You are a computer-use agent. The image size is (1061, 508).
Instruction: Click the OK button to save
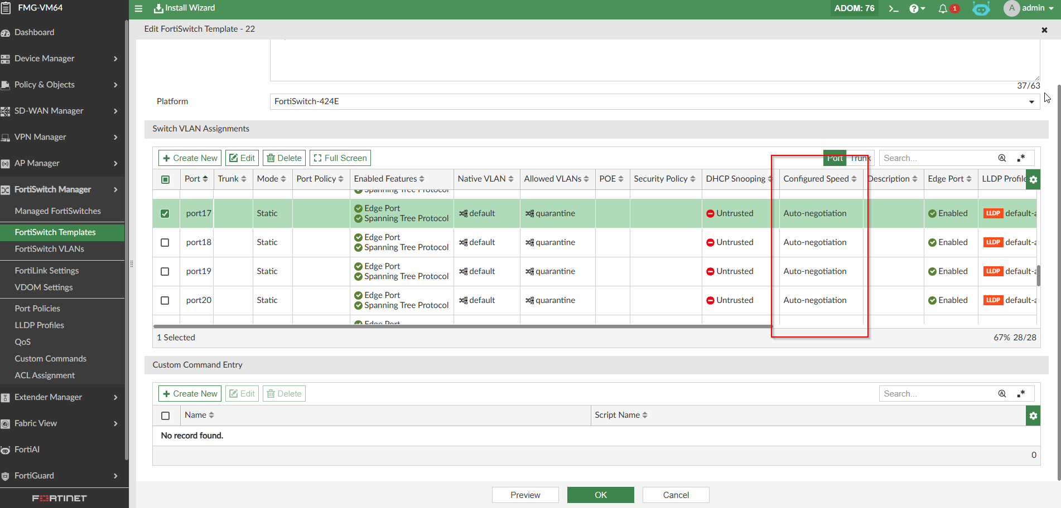point(600,495)
